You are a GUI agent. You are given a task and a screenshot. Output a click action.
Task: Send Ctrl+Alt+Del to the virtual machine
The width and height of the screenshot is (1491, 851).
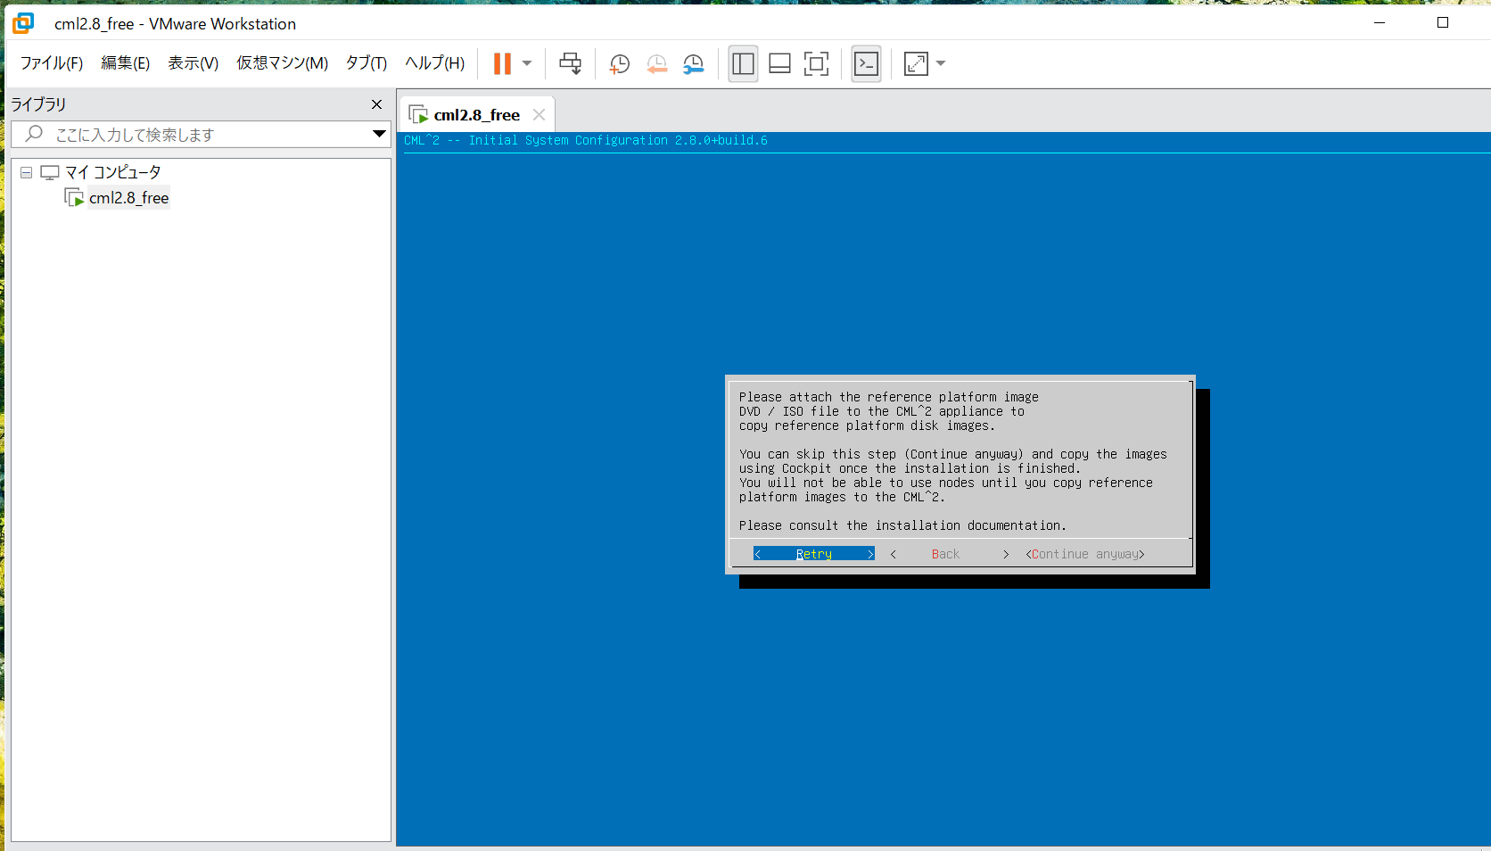(x=570, y=63)
